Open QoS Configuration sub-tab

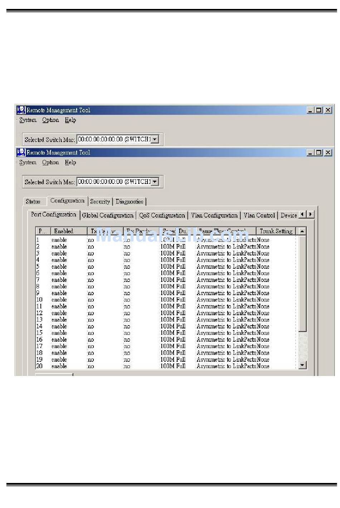(x=162, y=215)
